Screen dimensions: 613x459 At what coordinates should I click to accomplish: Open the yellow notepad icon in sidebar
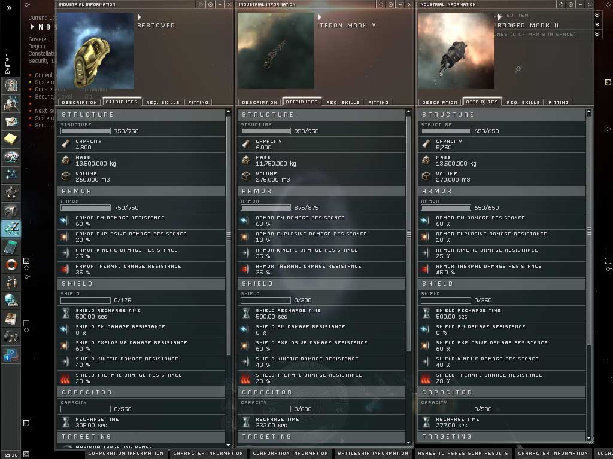point(11,139)
